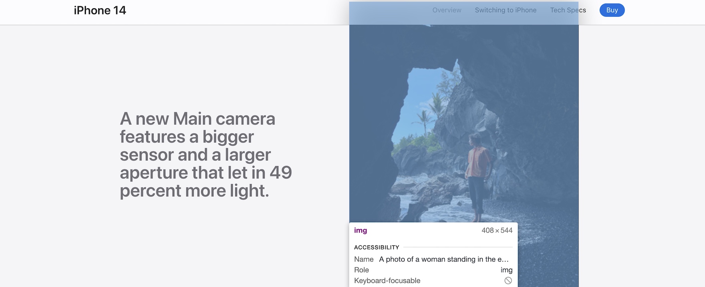Viewport: 705px width, 287px height.
Task: Click the not-focusable circle-slash icon
Action: click(508, 281)
